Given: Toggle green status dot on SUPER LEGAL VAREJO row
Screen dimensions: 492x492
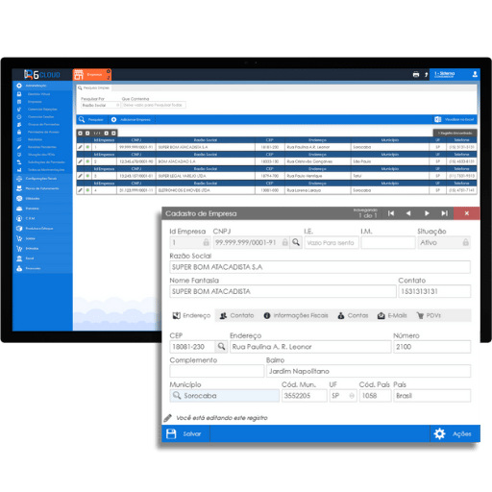Looking at the screenshot, I should pos(87,176).
